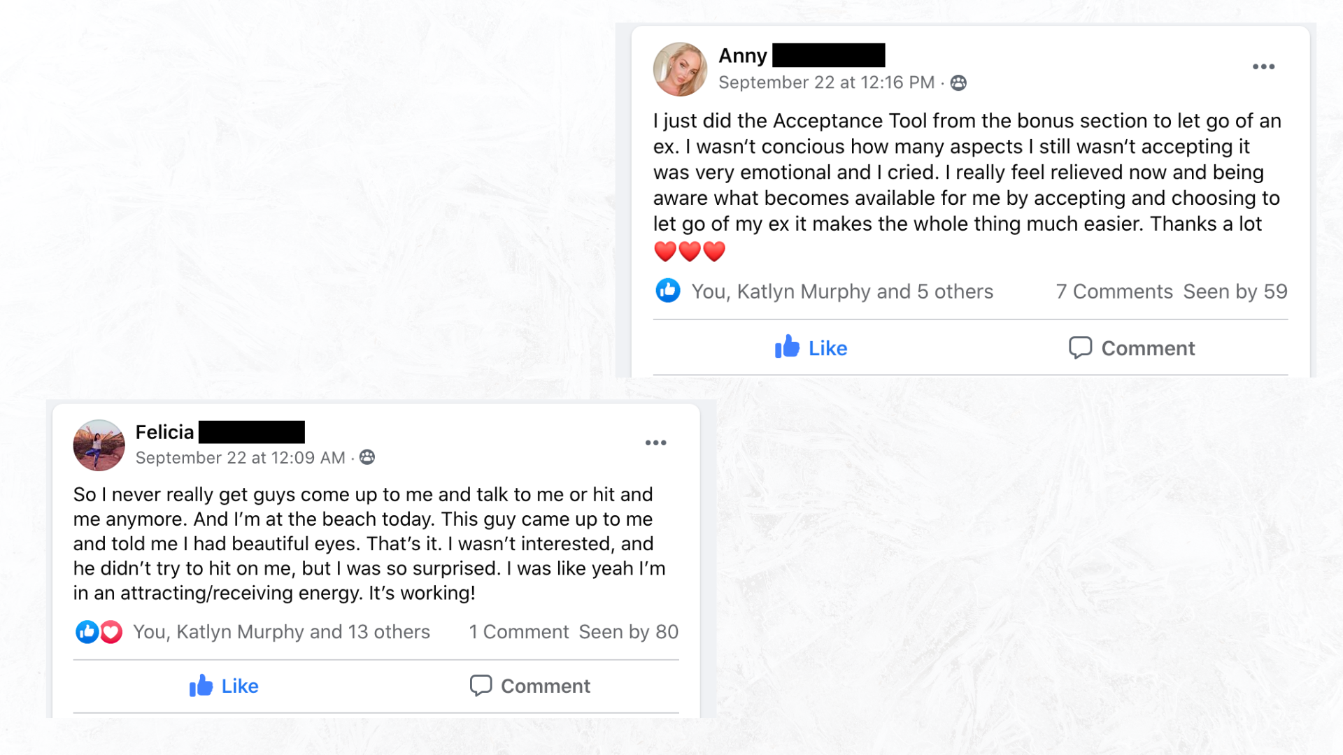Click the like reaction icon on Felicia's post

[x=87, y=632]
